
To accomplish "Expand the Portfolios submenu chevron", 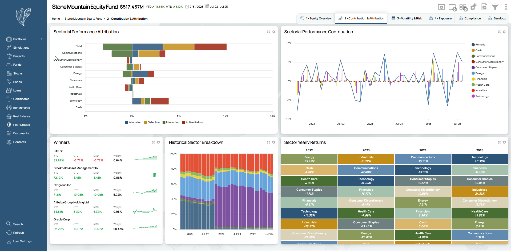I will 42,39.
